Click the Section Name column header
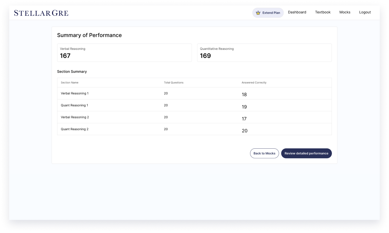This screenshot has height=233, width=389. click(x=69, y=83)
